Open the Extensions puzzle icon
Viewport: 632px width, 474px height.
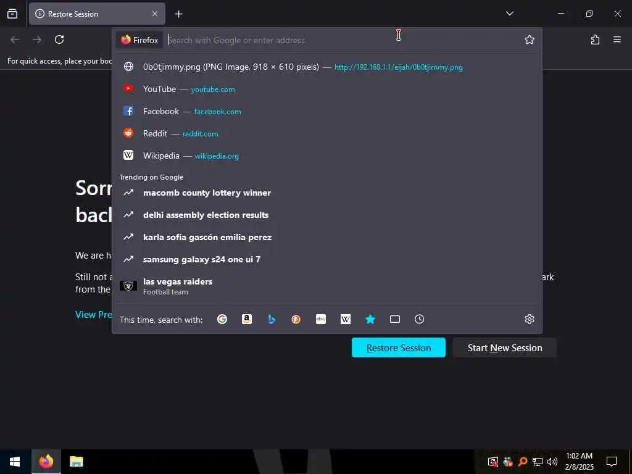(595, 39)
